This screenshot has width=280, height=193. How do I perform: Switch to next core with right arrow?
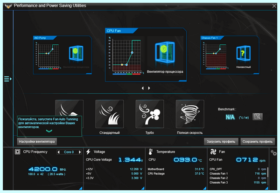(x=80, y=152)
